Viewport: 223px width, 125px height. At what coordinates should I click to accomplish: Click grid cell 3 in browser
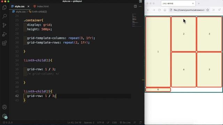(x=209, y=34)
